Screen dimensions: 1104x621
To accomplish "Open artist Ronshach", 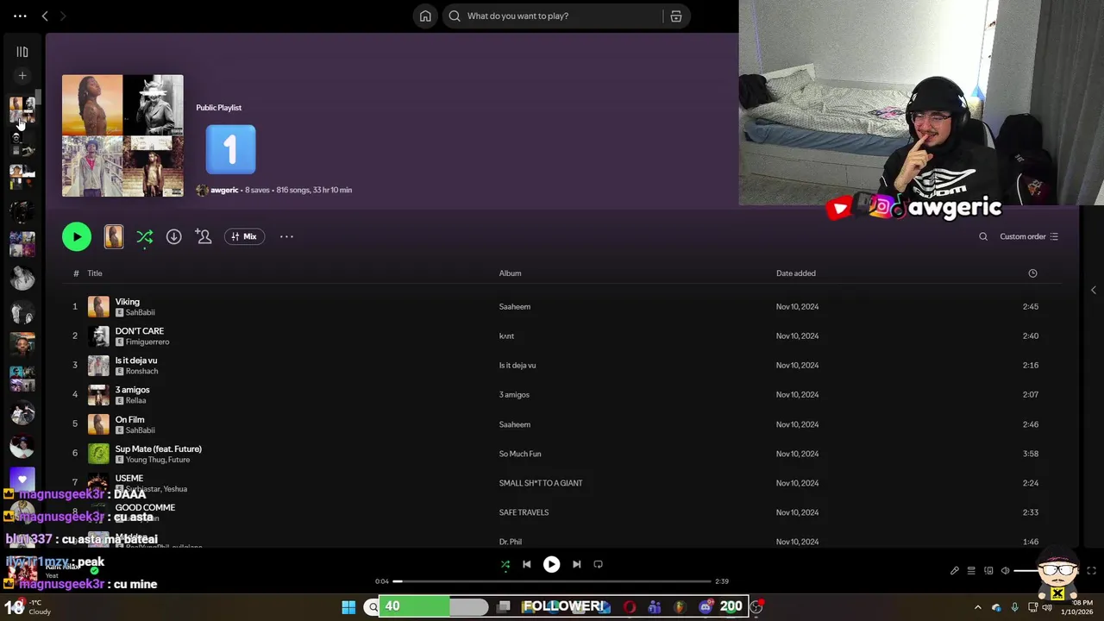I will pos(141,372).
